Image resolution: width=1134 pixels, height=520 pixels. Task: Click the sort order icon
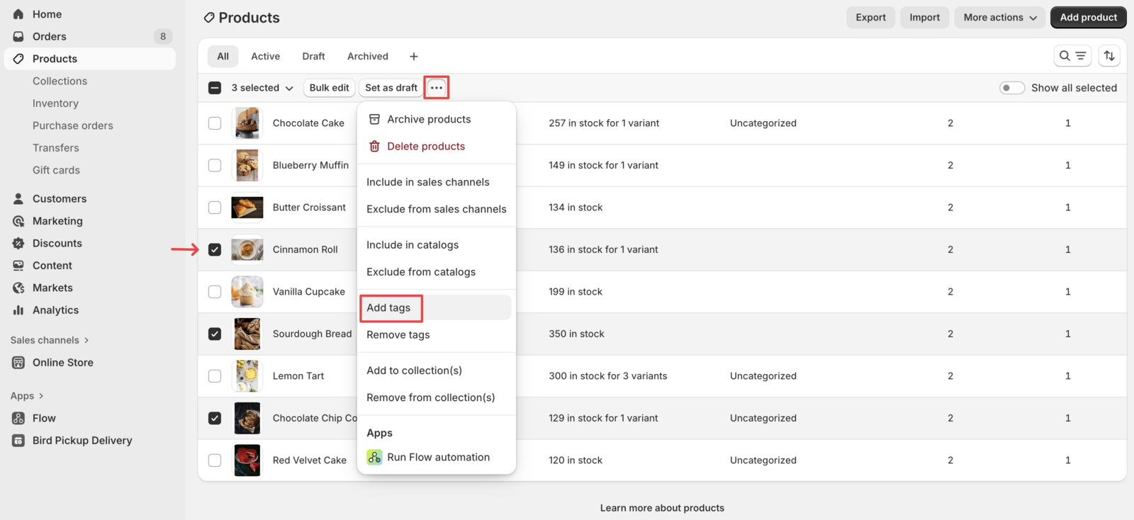[1109, 56]
